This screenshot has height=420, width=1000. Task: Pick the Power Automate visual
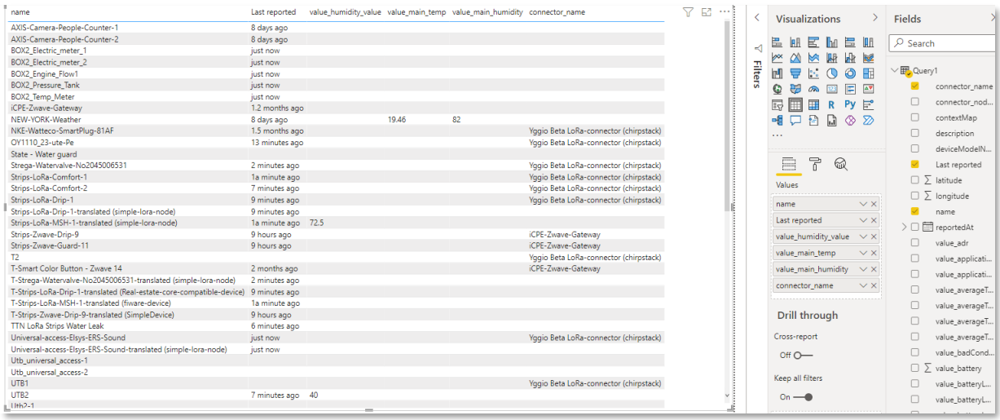pyautogui.click(x=869, y=120)
